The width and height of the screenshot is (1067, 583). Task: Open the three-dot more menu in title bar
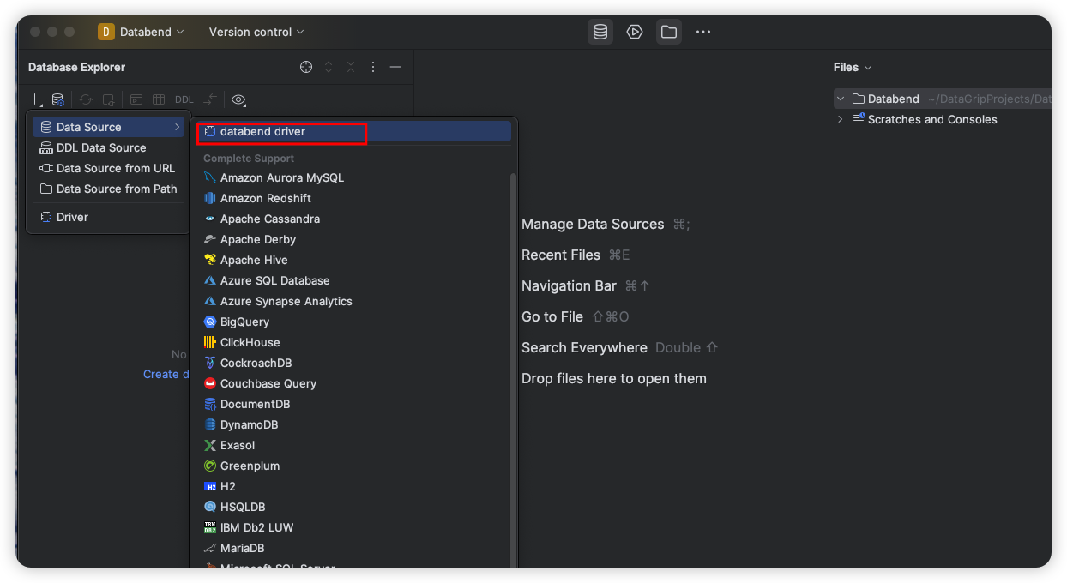tap(703, 32)
